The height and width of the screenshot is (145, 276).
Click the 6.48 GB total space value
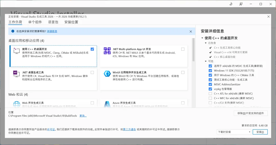(263, 126)
